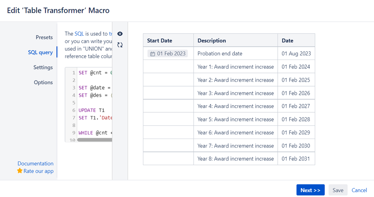Click the Date column header
The height and width of the screenshot is (197, 374).
click(288, 40)
